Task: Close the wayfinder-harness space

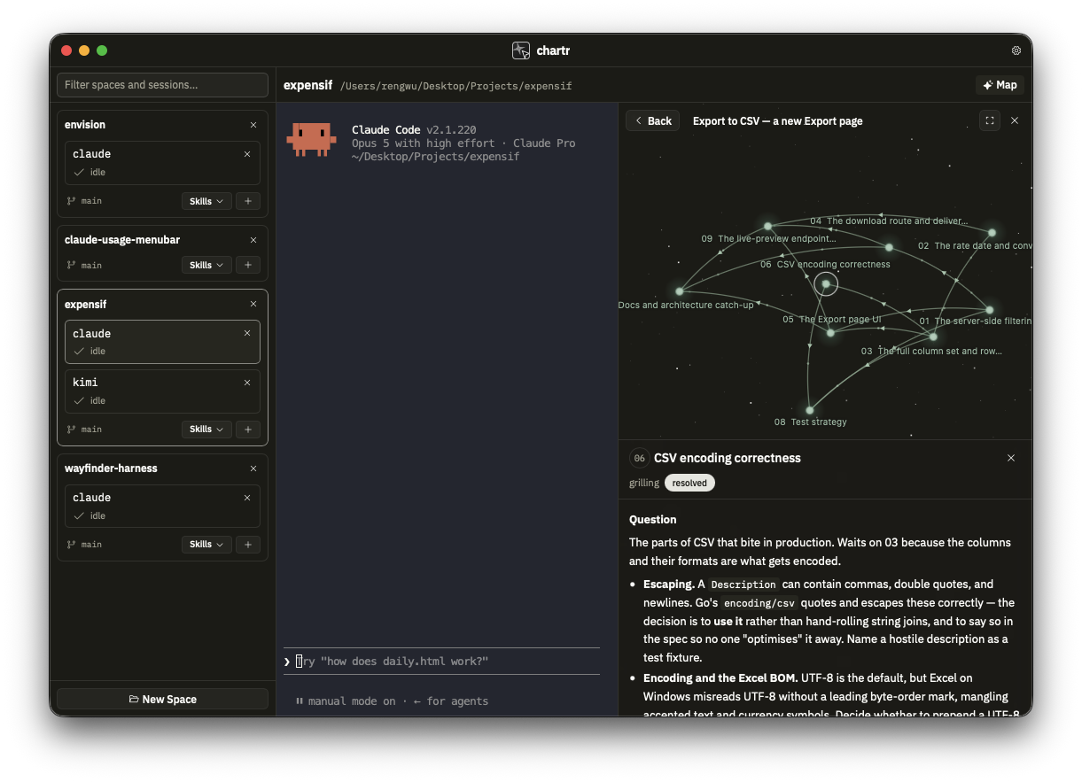Action: pyautogui.click(x=253, y=468)
